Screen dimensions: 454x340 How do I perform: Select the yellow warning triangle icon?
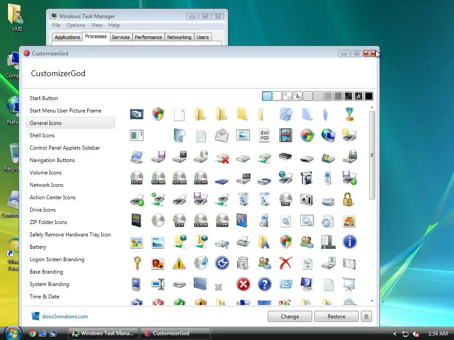(x=179, y=263)
